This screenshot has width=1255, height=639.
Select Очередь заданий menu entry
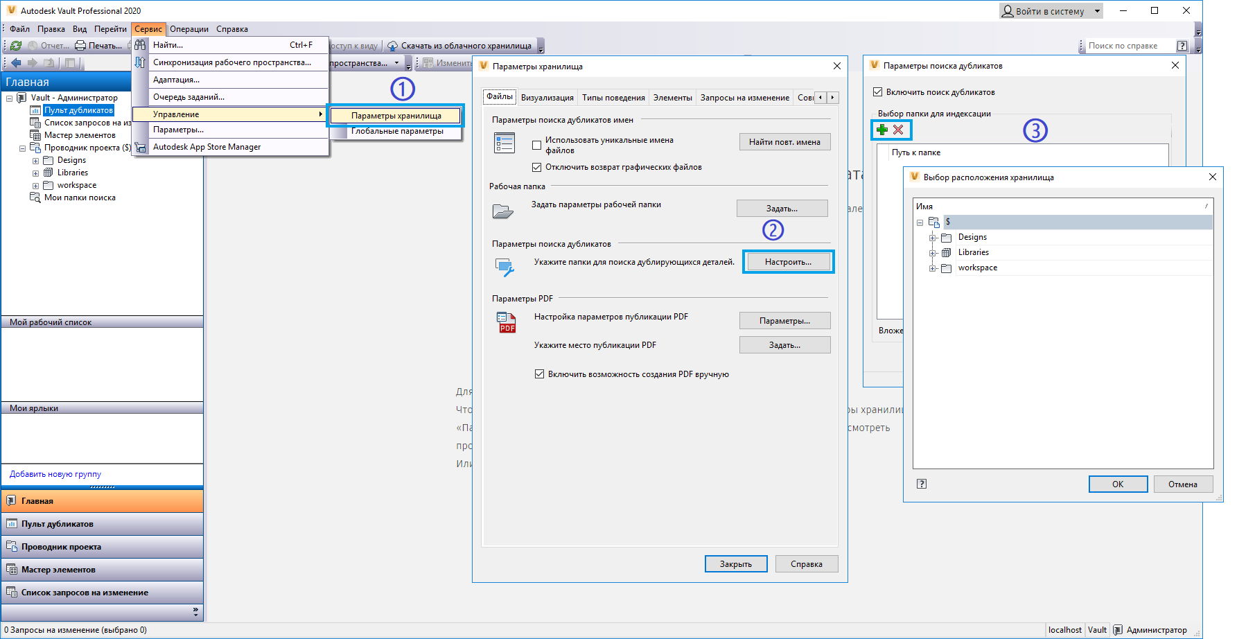click(188, 97)
